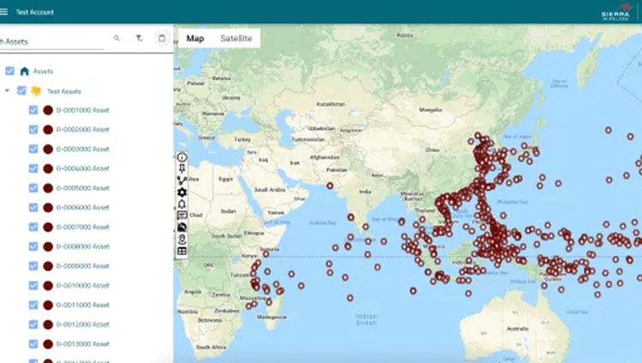Click the search magnifier icon
The width and height of the screenshot is (642, 363).
(x=117, y=39)
